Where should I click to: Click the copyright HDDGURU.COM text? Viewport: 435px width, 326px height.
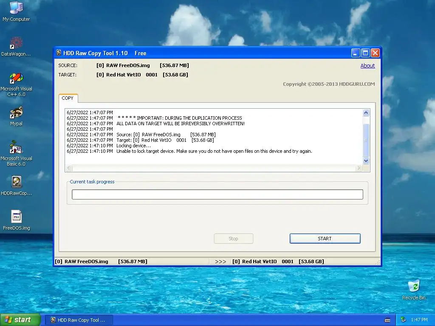click(329, 84)
